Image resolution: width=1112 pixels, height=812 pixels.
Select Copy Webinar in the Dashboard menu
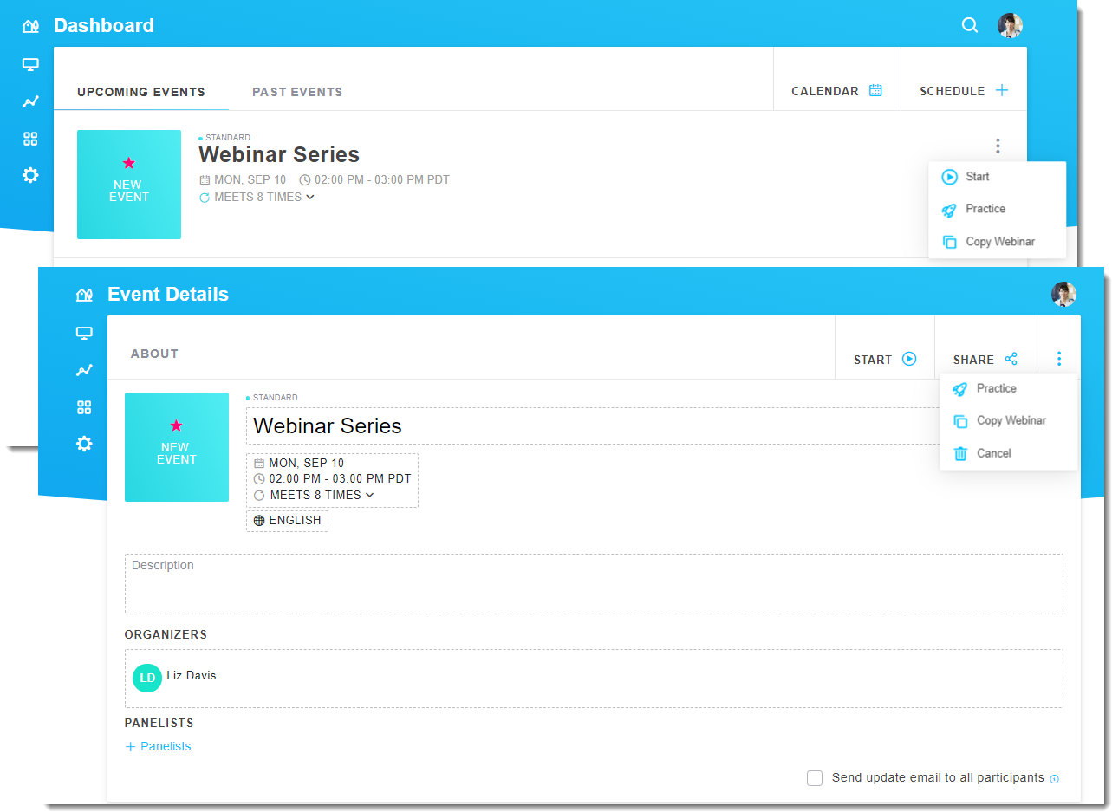(999, 242)
